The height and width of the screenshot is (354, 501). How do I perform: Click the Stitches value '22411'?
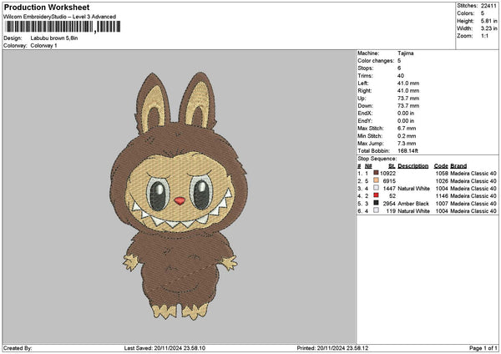(x=488, y=6)
